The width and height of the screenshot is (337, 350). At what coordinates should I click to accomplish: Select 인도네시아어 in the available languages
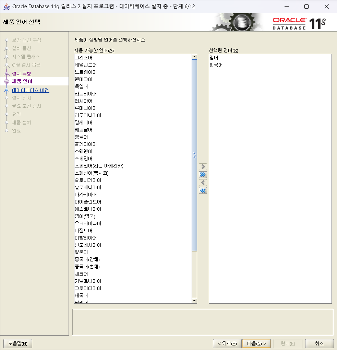coord(133,245)
